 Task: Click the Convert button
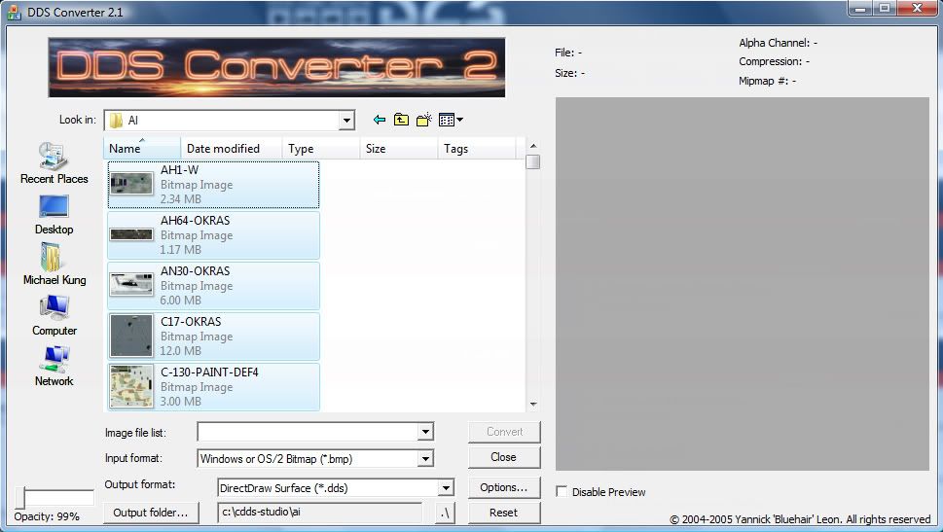(x=504, y=432)
